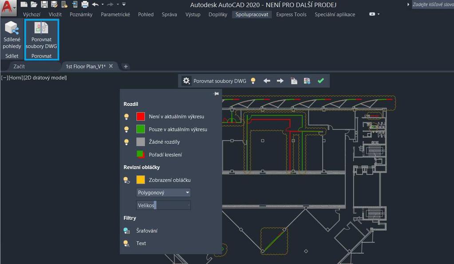Click Save to Web and Mobile icon
Image resolution: width=454 pixels, height=264 pixels.
click(x=75, y=4)
